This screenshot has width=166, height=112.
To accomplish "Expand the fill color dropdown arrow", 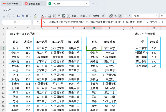I will [x=38, y=16].
